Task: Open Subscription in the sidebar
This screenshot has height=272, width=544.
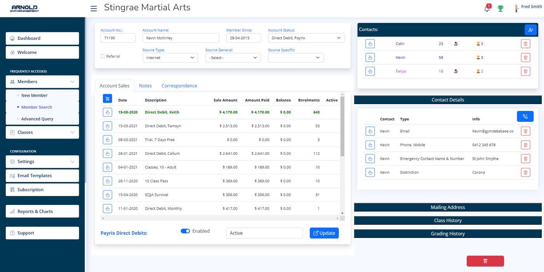Action: click(42, 190)
